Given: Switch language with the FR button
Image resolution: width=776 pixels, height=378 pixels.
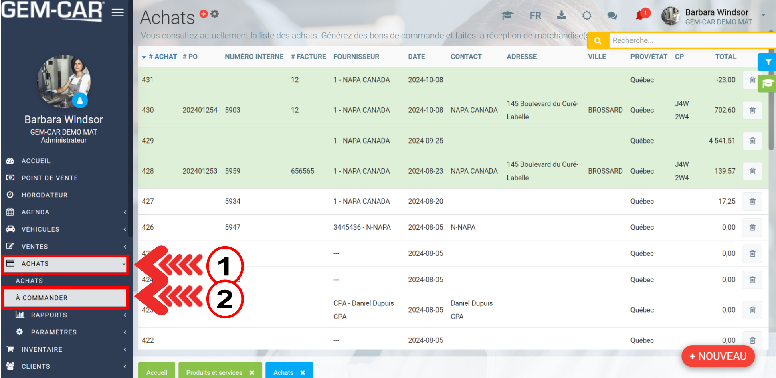Looking at the screenshot, I should (x=535, y=16).
